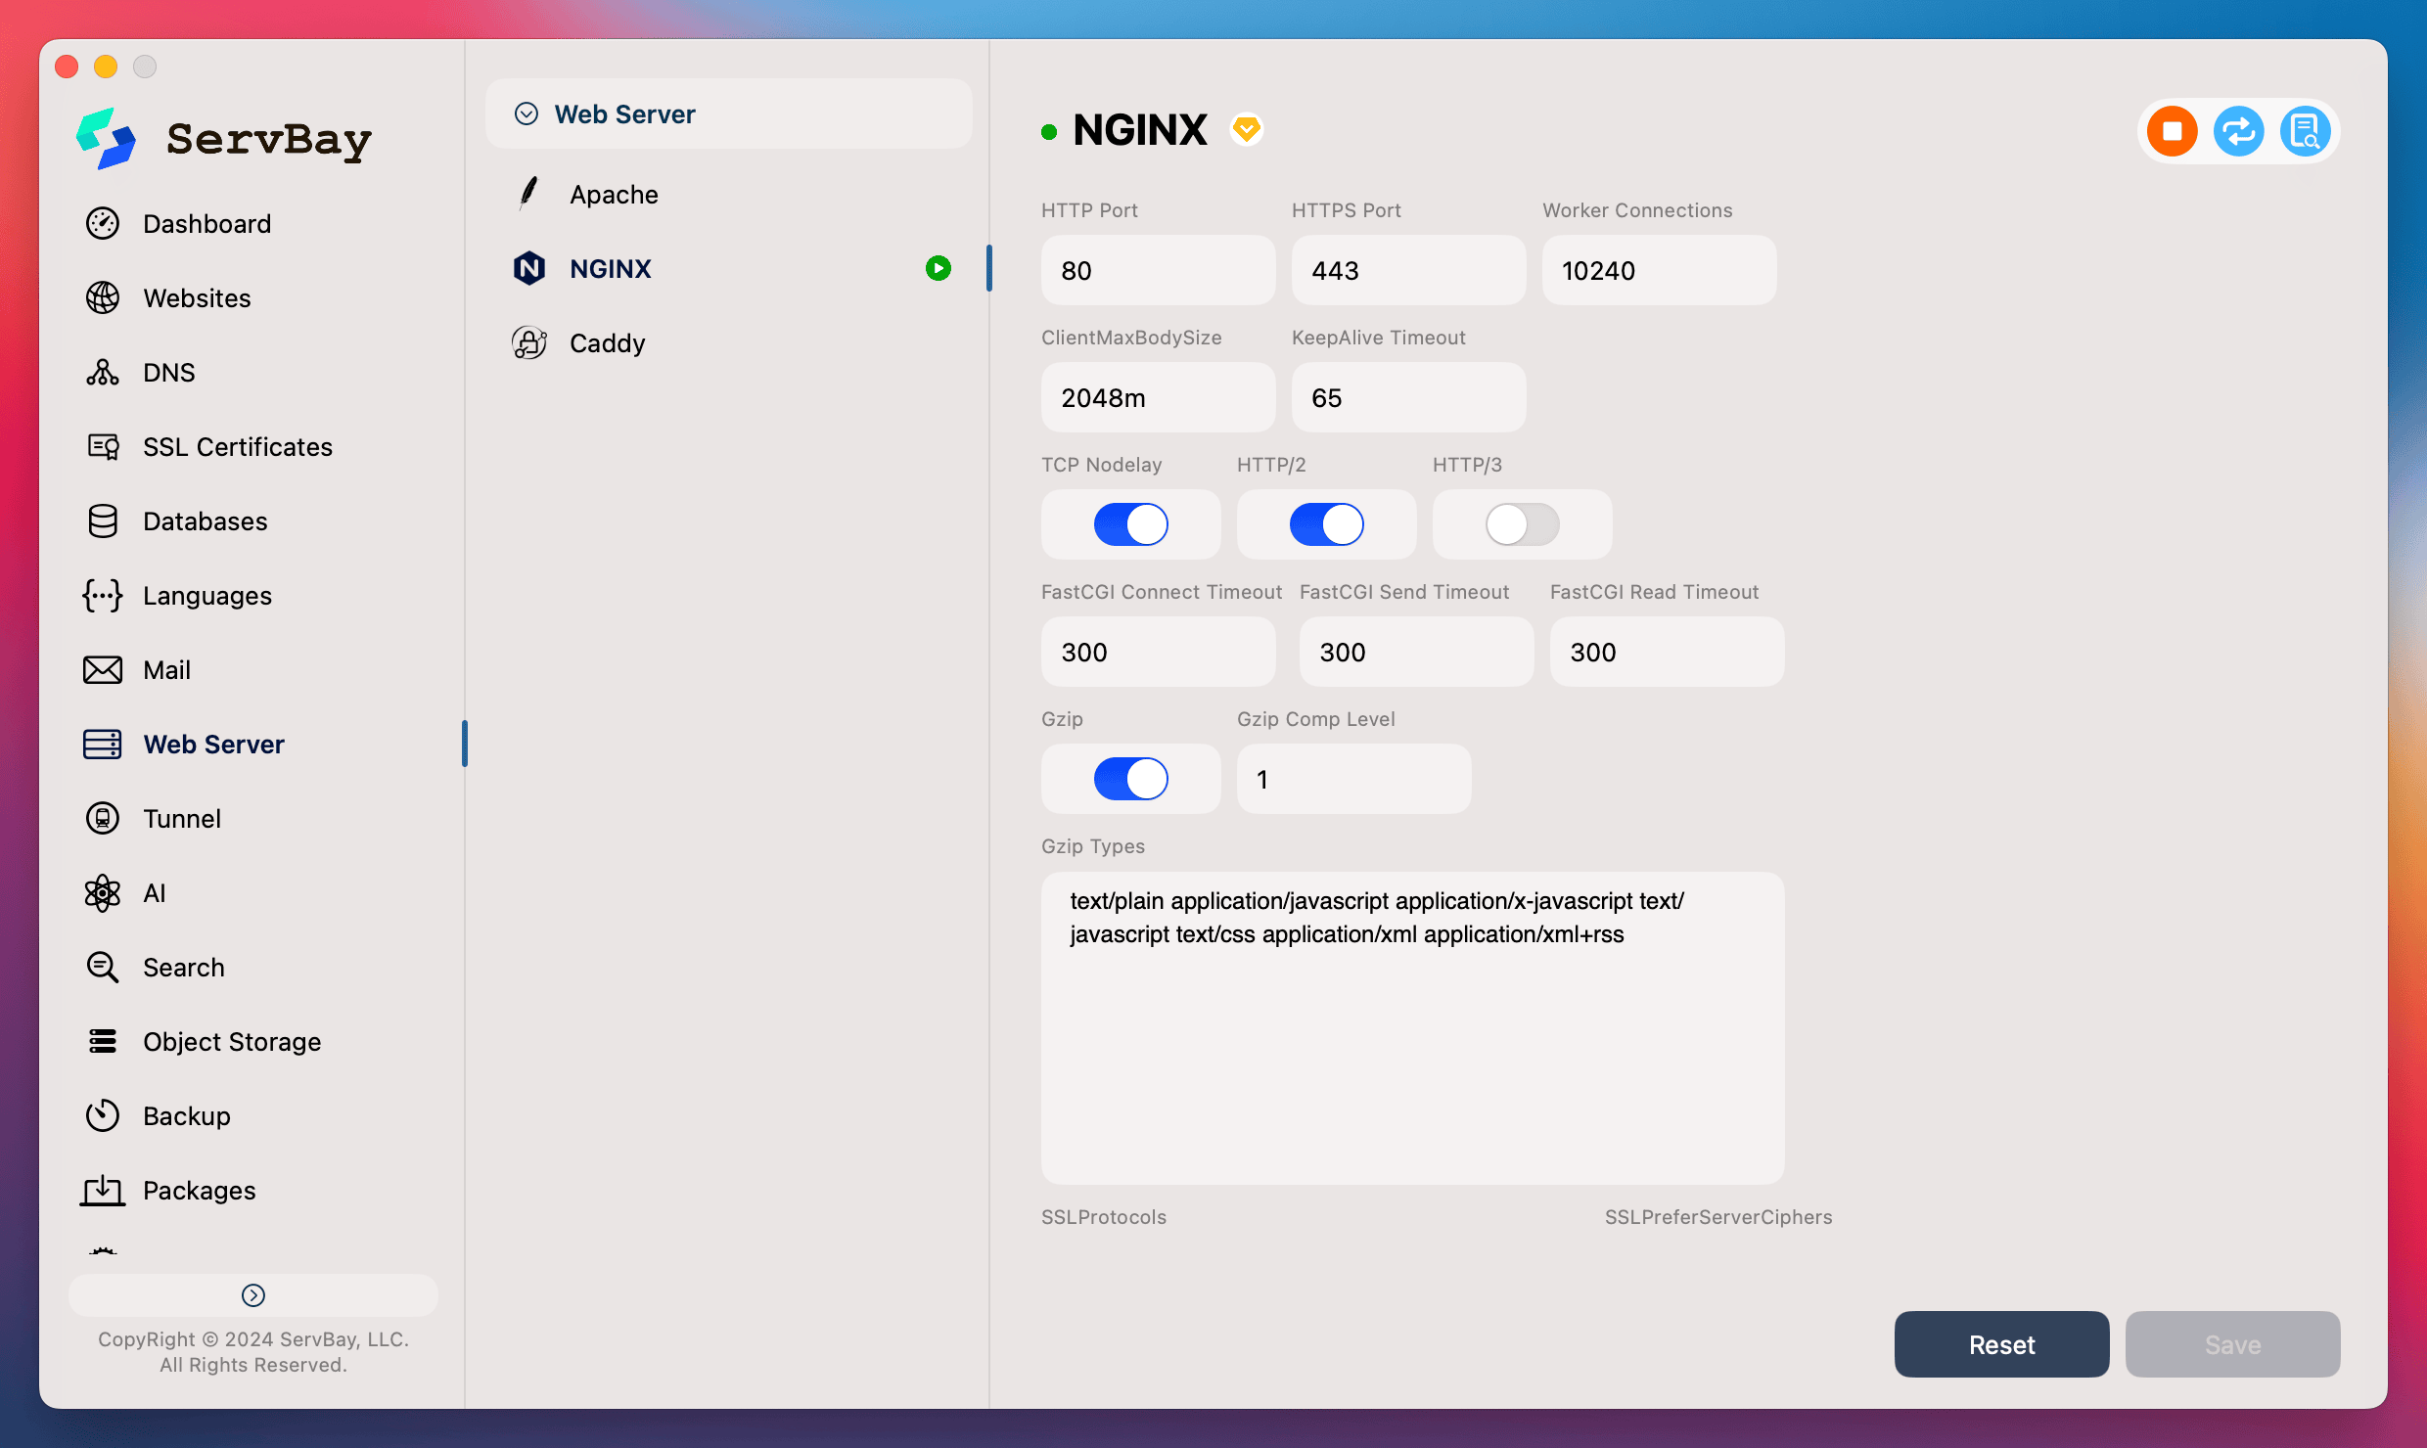Select the Apache feather icon

pos(528,194)
